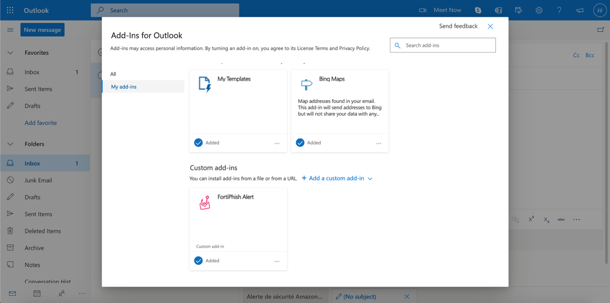Open the Junk Email folder
Viewport: 610px width, 303px height.
45,180
